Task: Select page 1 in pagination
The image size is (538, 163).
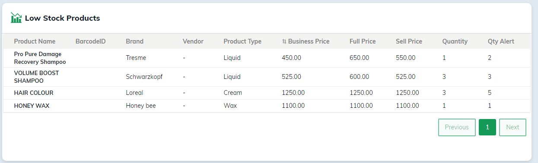Action: tap(487, 127)
